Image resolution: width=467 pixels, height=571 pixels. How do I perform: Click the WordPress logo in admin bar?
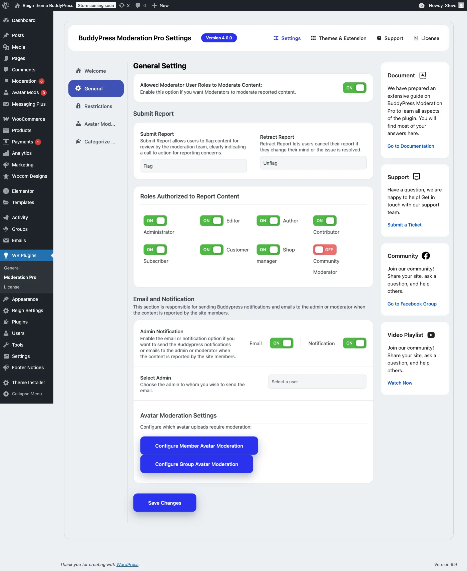6,5
